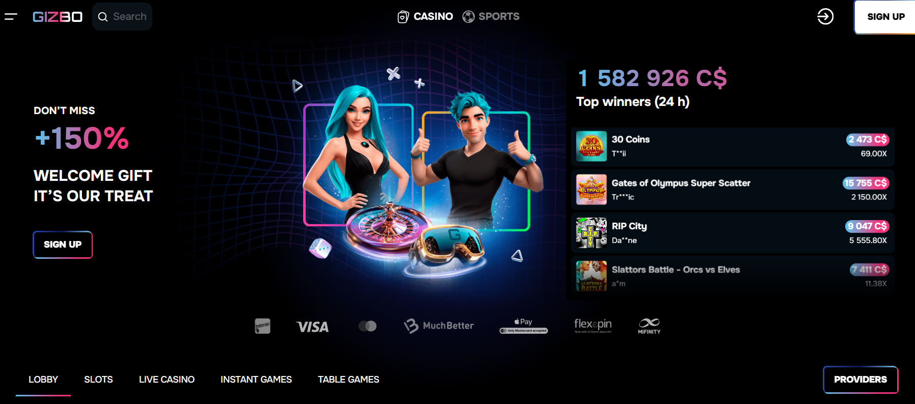The image size is (915, 404).
Task: Select the MuchBetter payment logo
Action: 439,326
